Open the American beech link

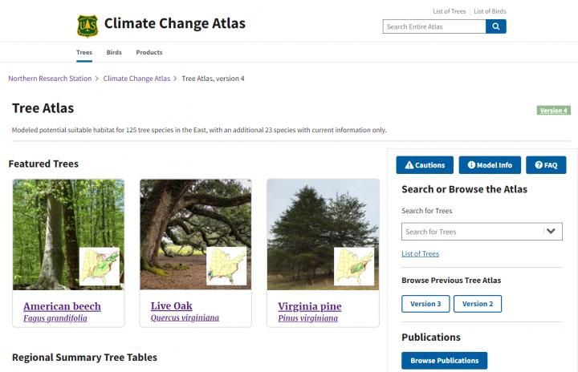(62, 306)
